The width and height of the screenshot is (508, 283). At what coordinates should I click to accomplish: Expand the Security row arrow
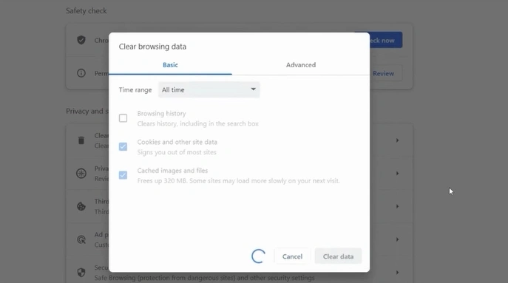(397, 273)
